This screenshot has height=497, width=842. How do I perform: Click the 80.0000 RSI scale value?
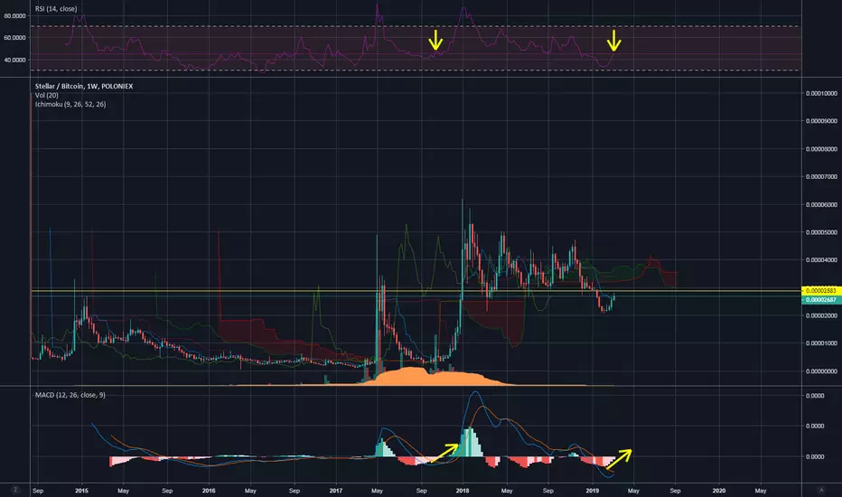(15, 16)
